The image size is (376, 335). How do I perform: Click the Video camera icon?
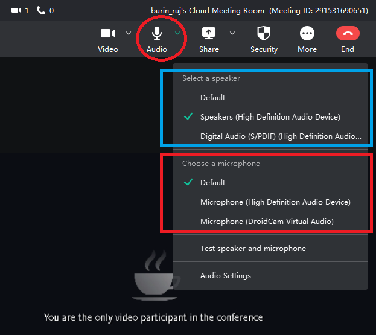tap(108, 34)
